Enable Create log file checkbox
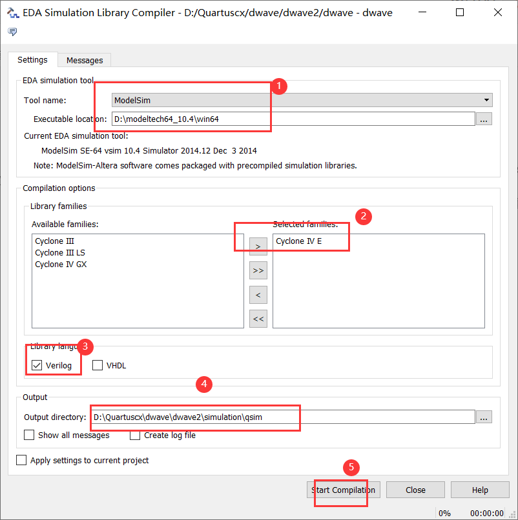Screen dimensions: 518x520 point(135,435)
